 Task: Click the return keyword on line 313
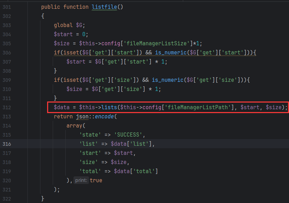[63, 117]
